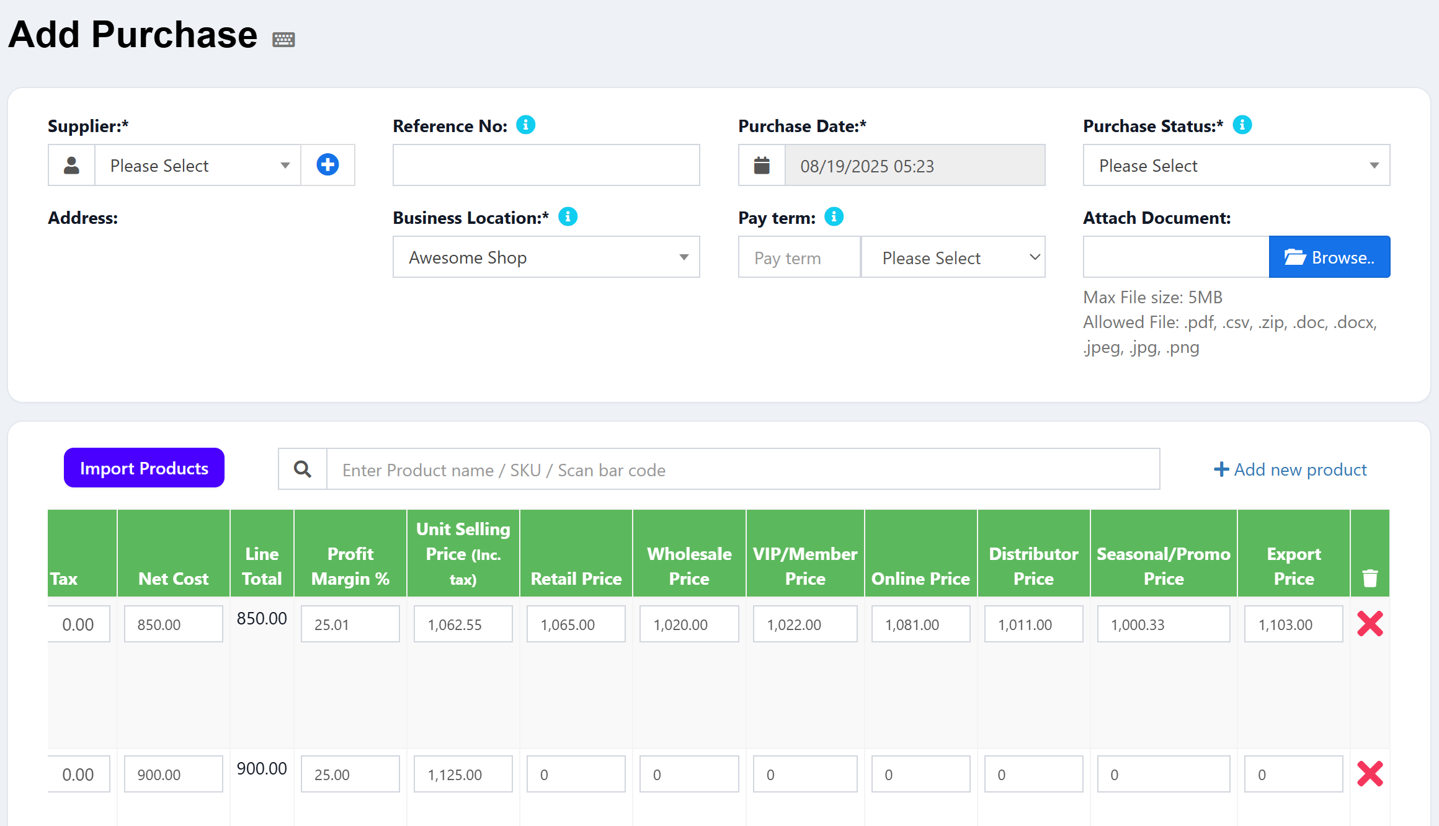Viewport: 1439px width, 826px height.
Task: Delete the second product row with red X
Action: [1370, 774]
